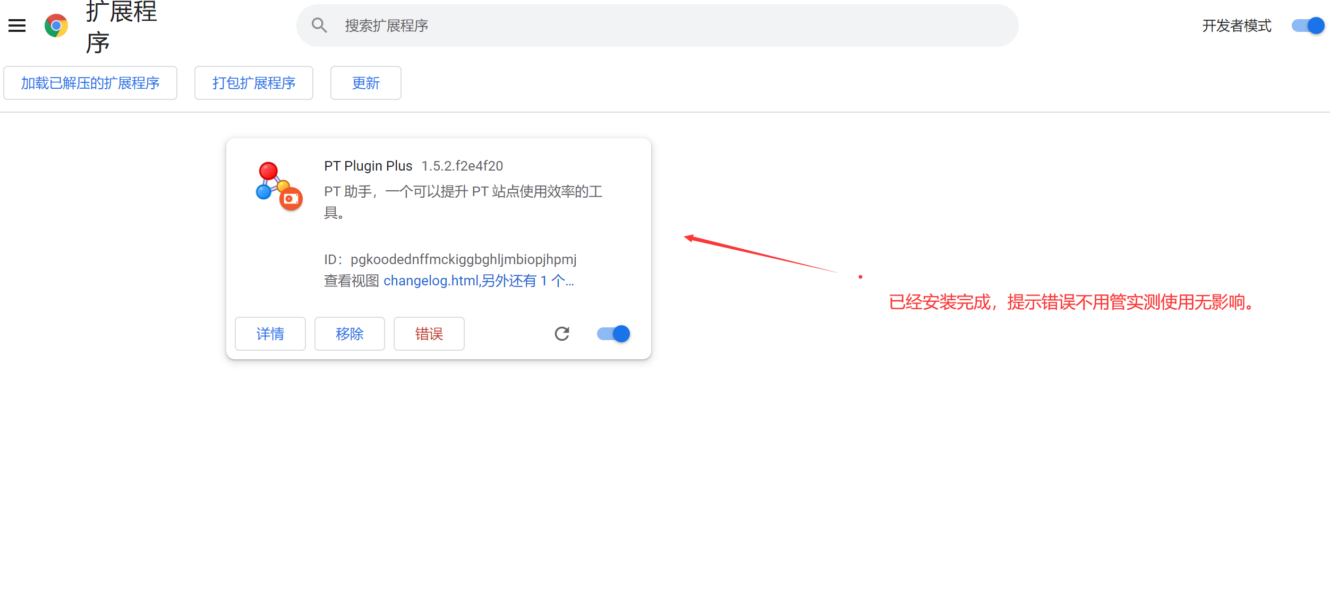Click version number 1.5.2.f2e4f20
1330x592 pixels.
(x=462, y=166)
